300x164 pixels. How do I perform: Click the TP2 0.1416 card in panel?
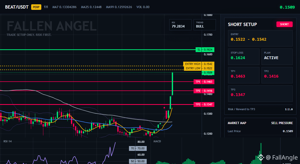click(x=277, y=75)
